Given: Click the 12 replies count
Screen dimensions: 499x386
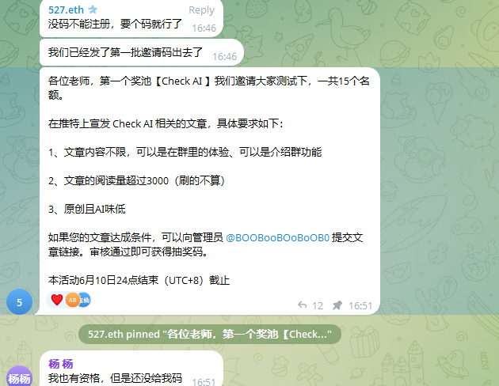Looking at the screenshot, I should click(x=318, y=305).
